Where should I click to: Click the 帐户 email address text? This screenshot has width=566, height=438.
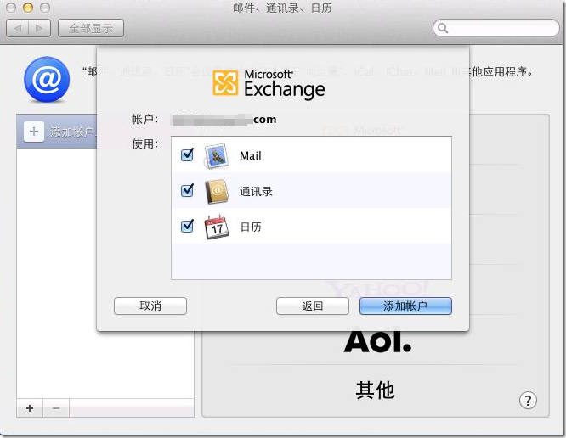pos(224,120)
